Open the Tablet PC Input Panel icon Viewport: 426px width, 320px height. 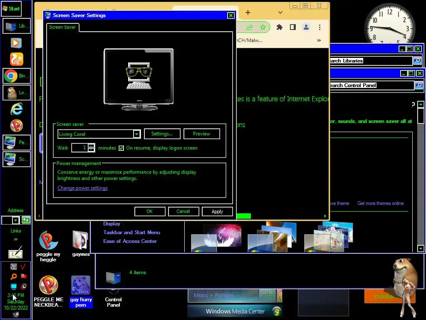pos(16,252)
